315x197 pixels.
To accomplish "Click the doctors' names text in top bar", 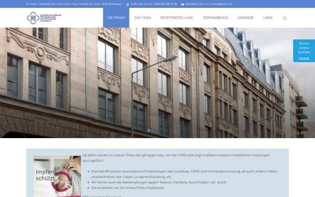I will click(x=74, y=4).
